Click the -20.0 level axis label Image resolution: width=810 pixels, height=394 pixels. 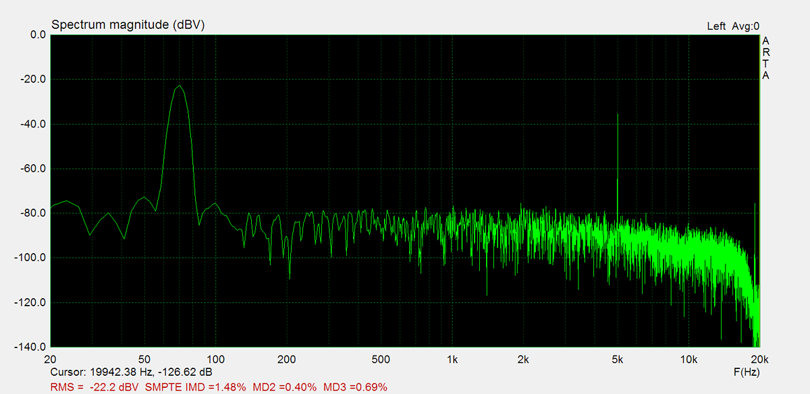32,80
